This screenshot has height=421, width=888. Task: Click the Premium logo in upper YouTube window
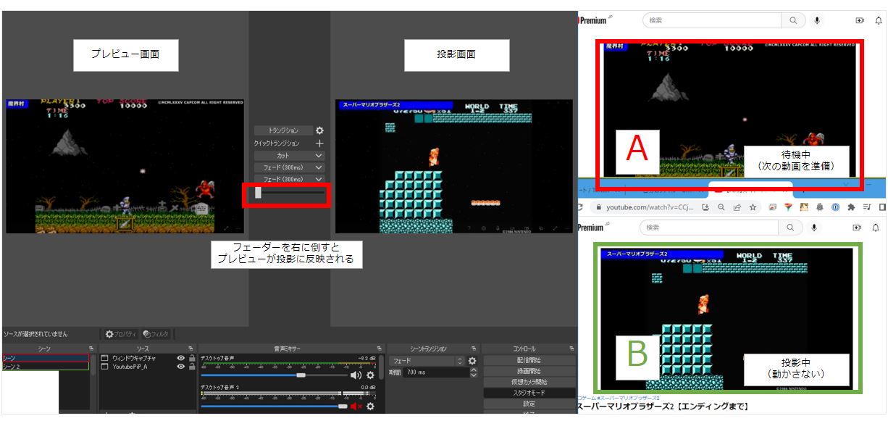[595, 20]
